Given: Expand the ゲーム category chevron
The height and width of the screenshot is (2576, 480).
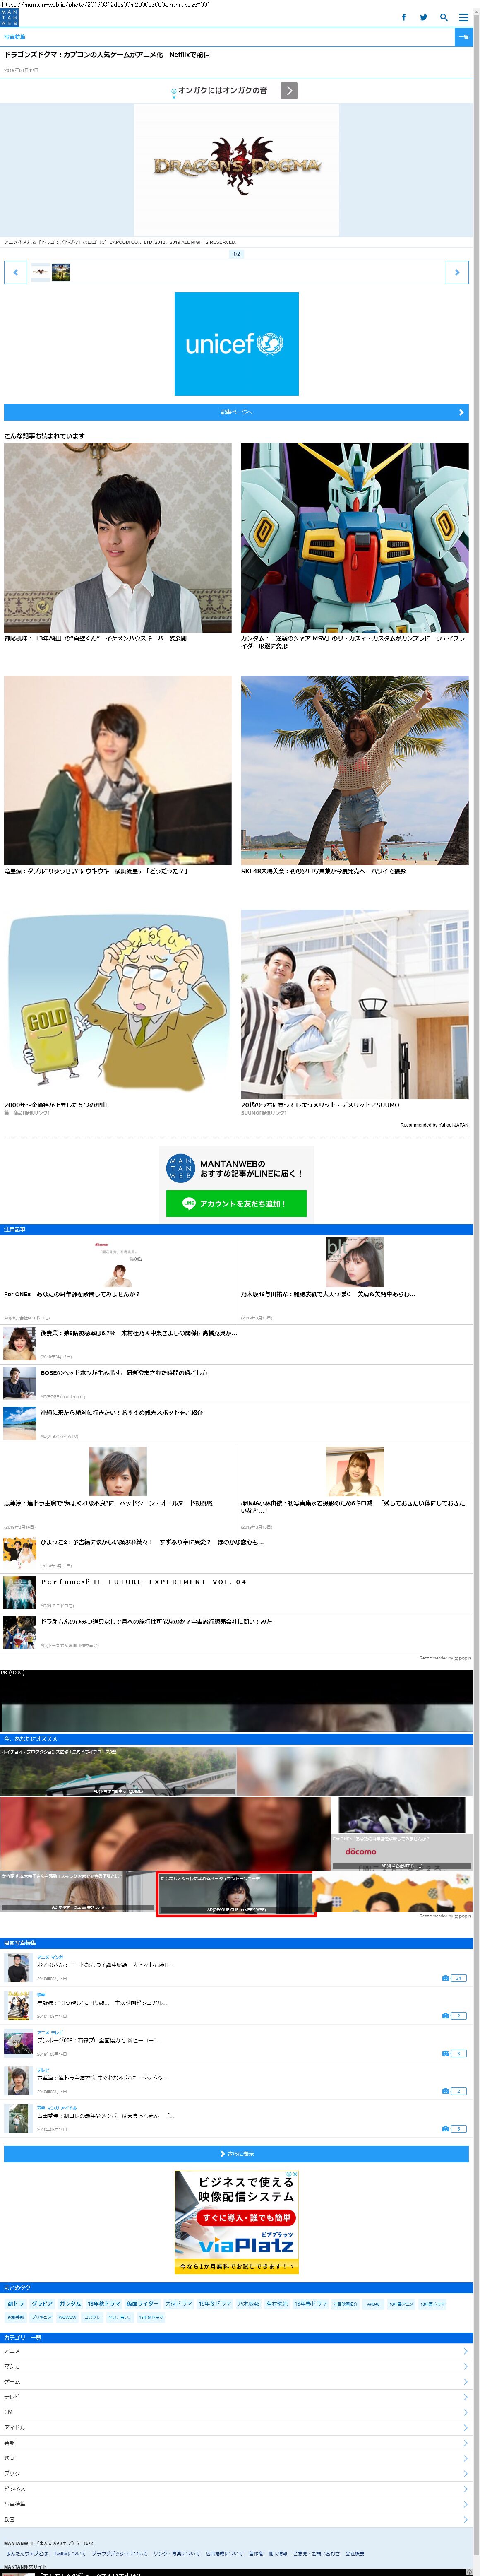Looking at the screenshot, I should 466,2382.
